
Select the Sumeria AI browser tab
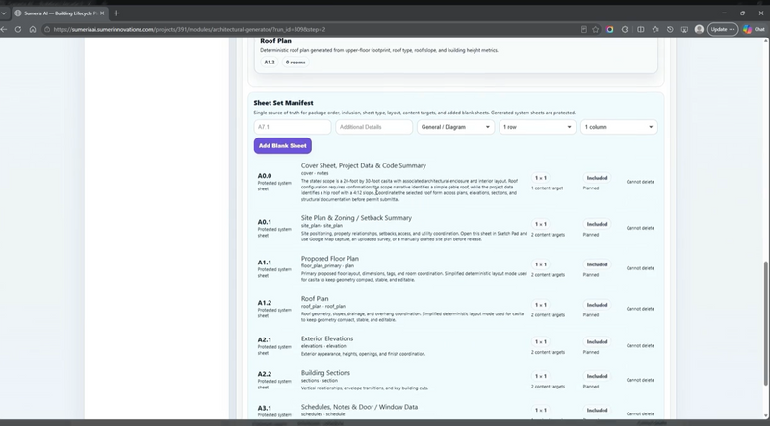pos(60,13)
